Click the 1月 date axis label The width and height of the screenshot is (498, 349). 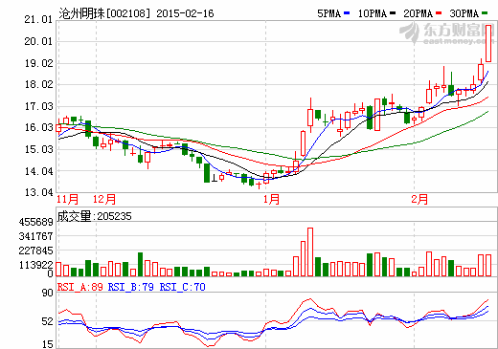point(271,200)
